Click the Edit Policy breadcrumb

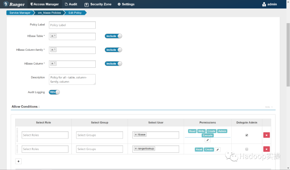coord(75,13)
